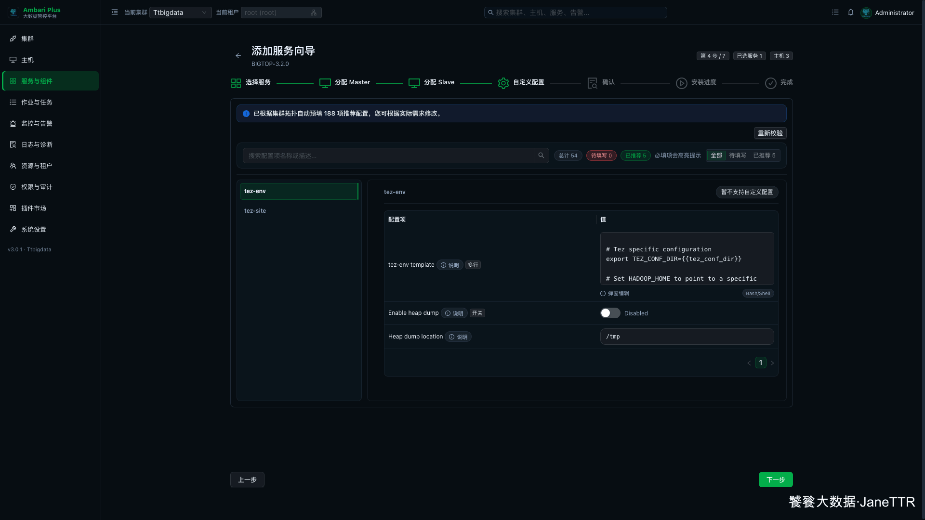Open 监控与告警 sidebar item
Viewport: 925px width, 520px height.
(x=51, y=123)
